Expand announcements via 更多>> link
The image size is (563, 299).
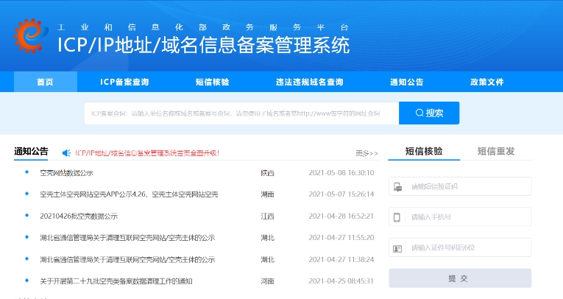[366, 153]
